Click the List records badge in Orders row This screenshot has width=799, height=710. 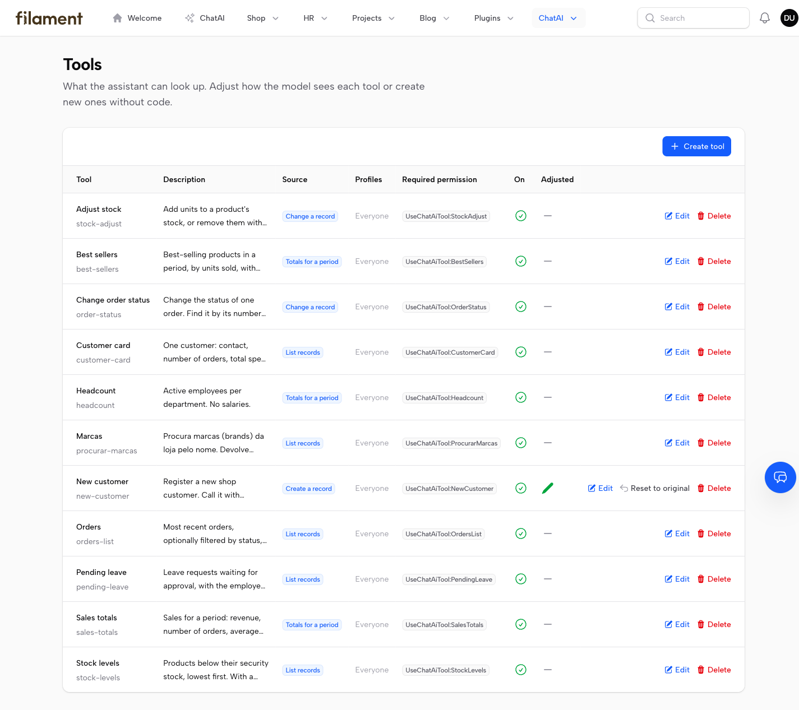tap(303, 534)
